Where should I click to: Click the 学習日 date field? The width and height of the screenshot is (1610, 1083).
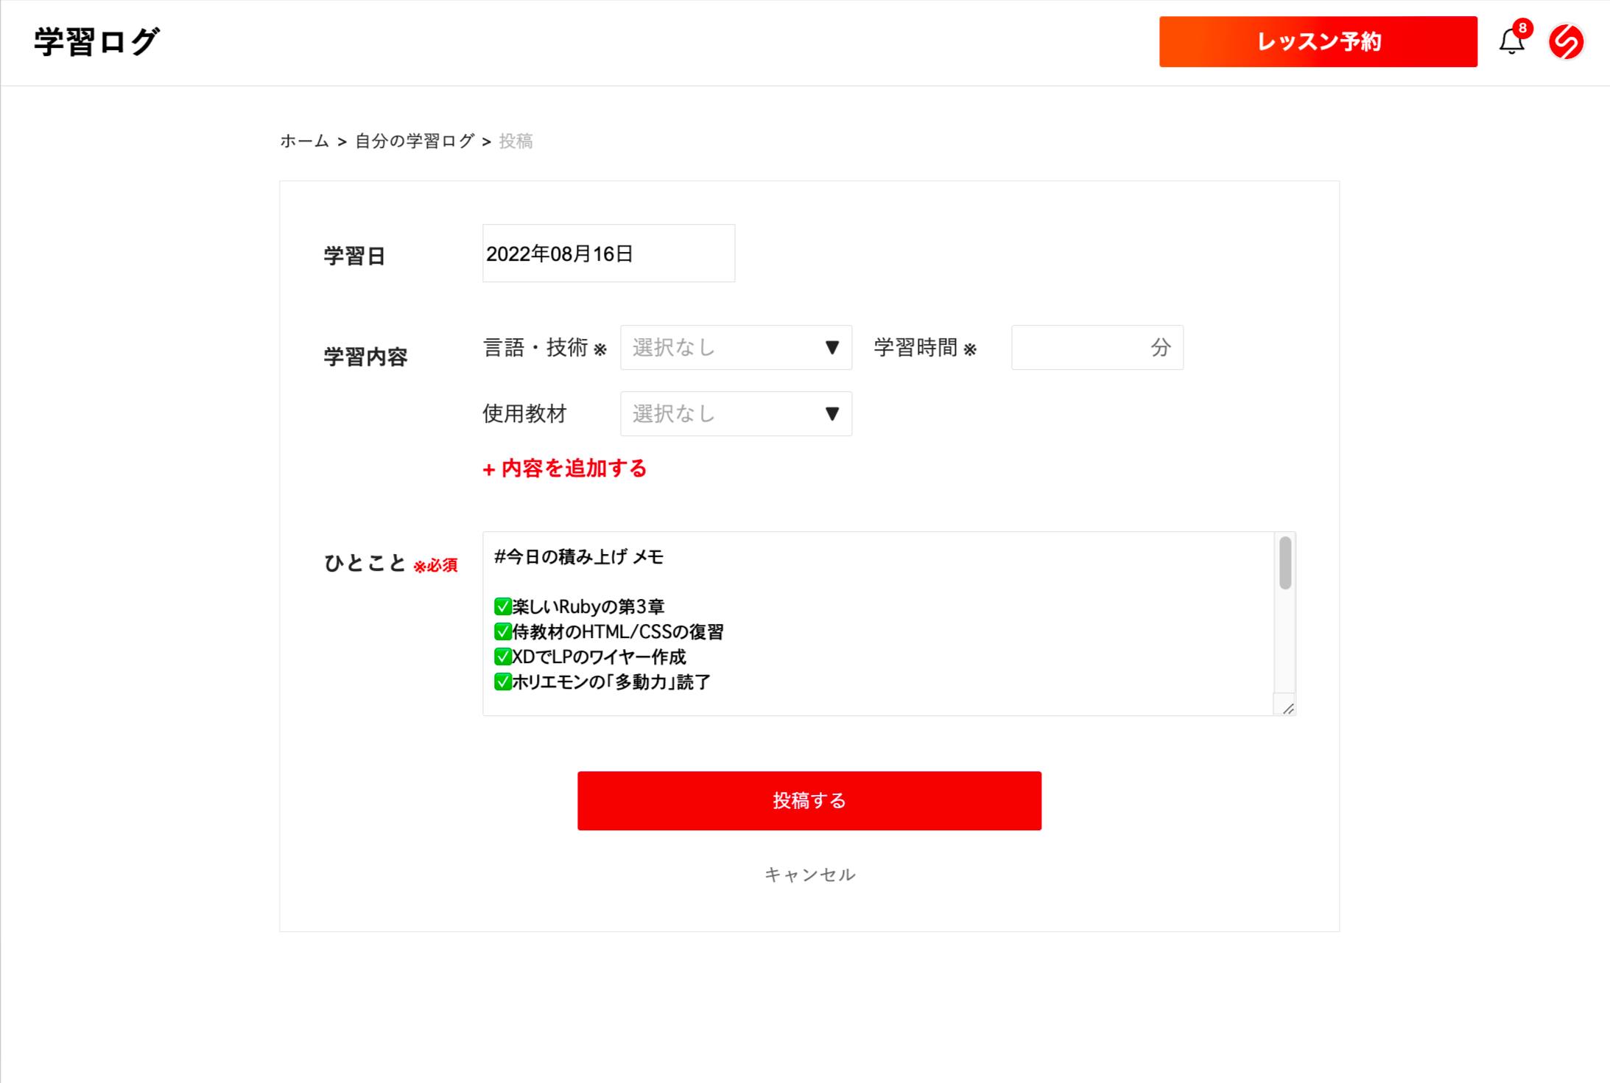click(608, 253)
